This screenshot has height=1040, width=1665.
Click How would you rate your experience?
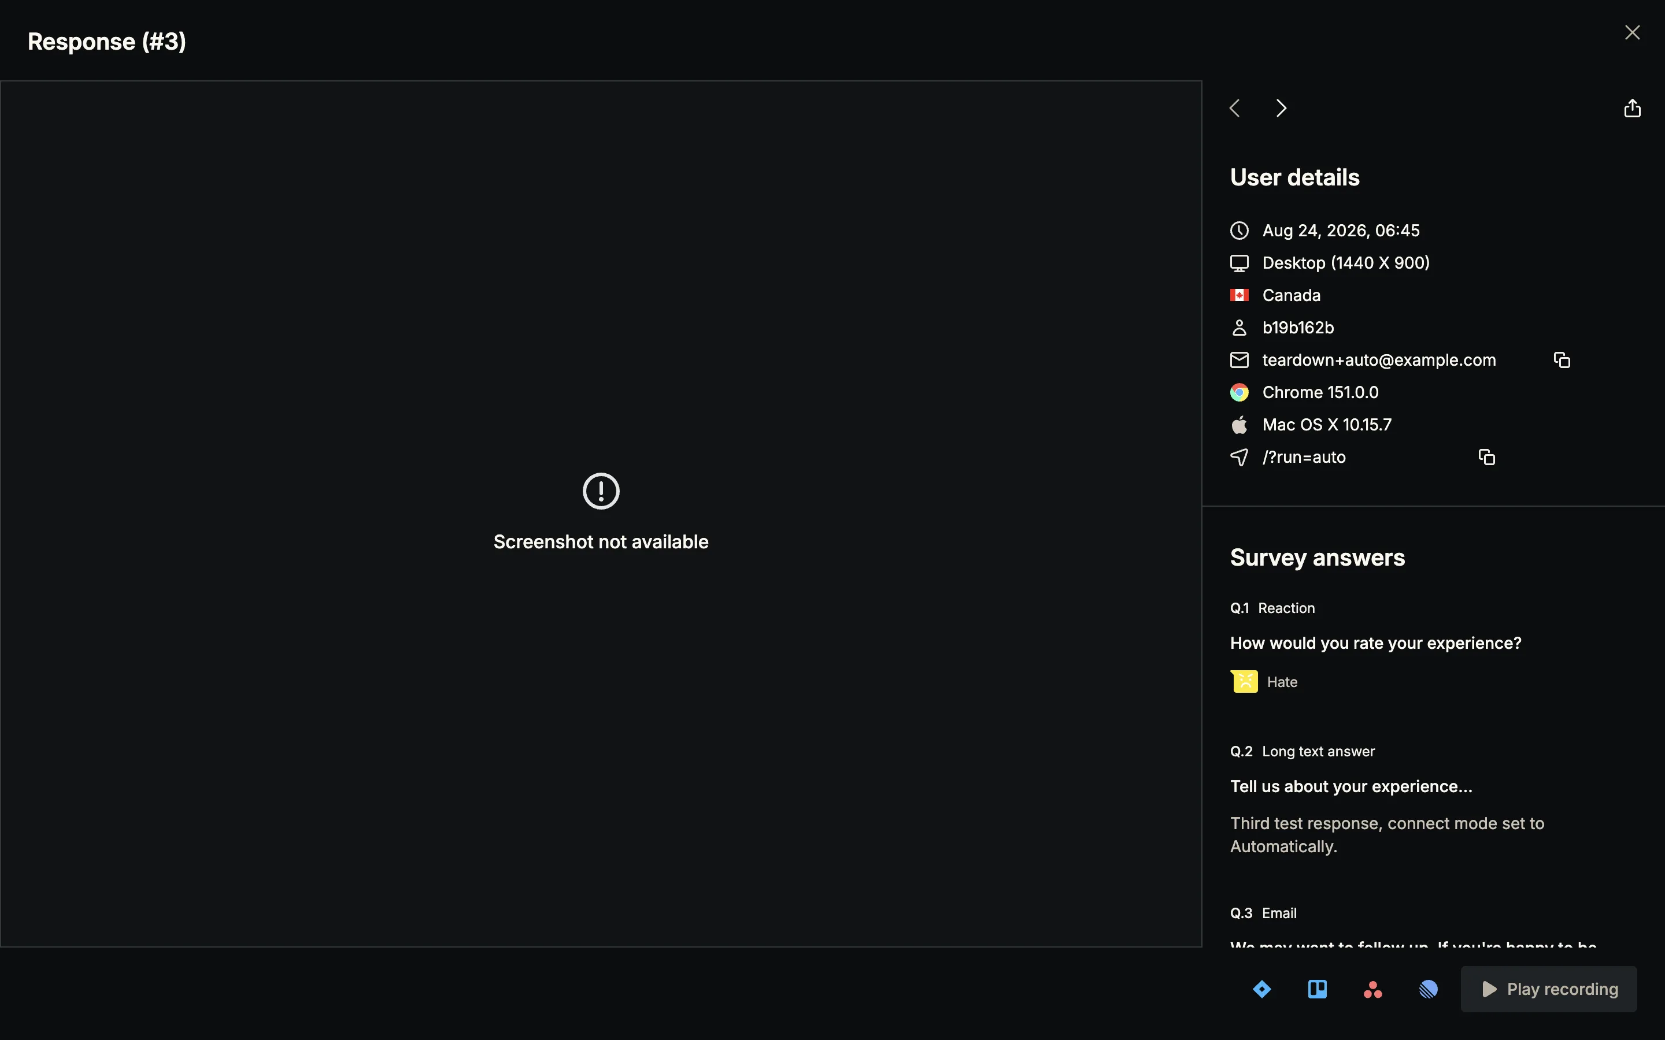coord(1375,643)
